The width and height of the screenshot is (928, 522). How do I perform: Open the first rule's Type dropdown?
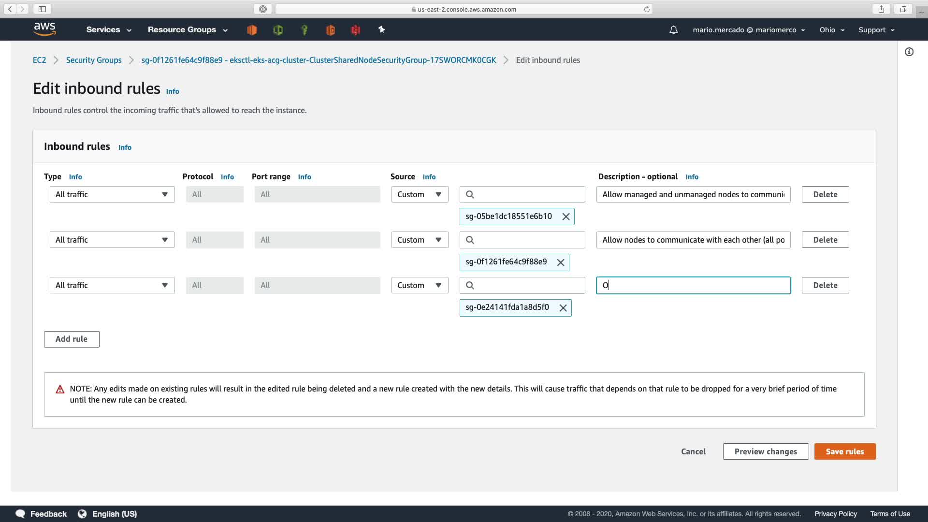pyautogui.click(x=112, y=194)
